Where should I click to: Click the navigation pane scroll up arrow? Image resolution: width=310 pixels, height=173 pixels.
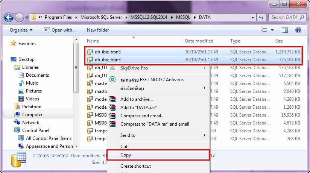click(76, 40)
